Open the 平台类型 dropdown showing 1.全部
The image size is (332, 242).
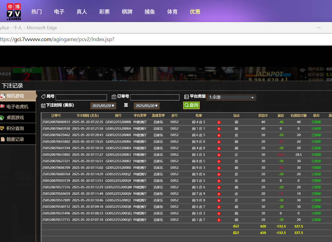[x=231, y=97]
